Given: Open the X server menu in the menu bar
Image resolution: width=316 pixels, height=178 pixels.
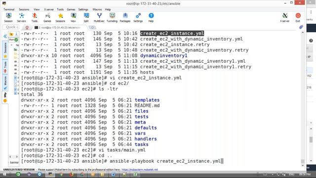Looking at the screenshot, I should click(x=49, y=9).
